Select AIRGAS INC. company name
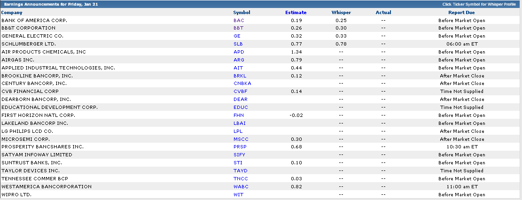Viewport: 522px width, 200px height. [18, 60]
